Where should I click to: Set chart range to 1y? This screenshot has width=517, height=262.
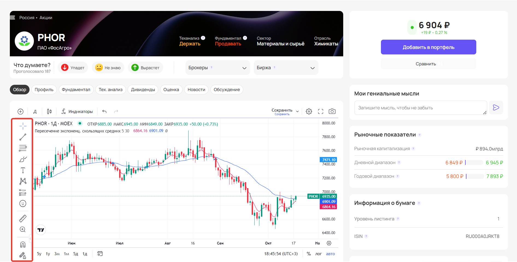pyautogui.click(x=48, y=254)
